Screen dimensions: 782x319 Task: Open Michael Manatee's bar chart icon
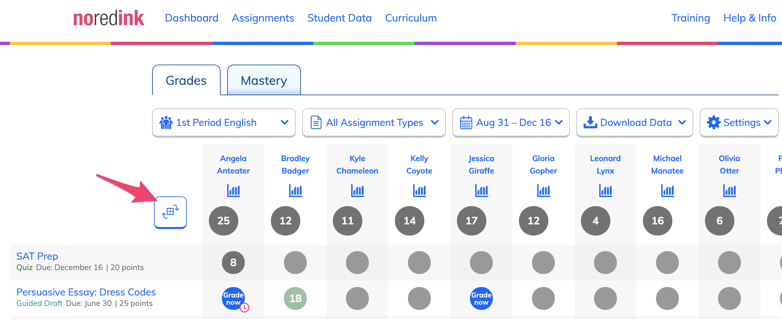coord(667,190)
